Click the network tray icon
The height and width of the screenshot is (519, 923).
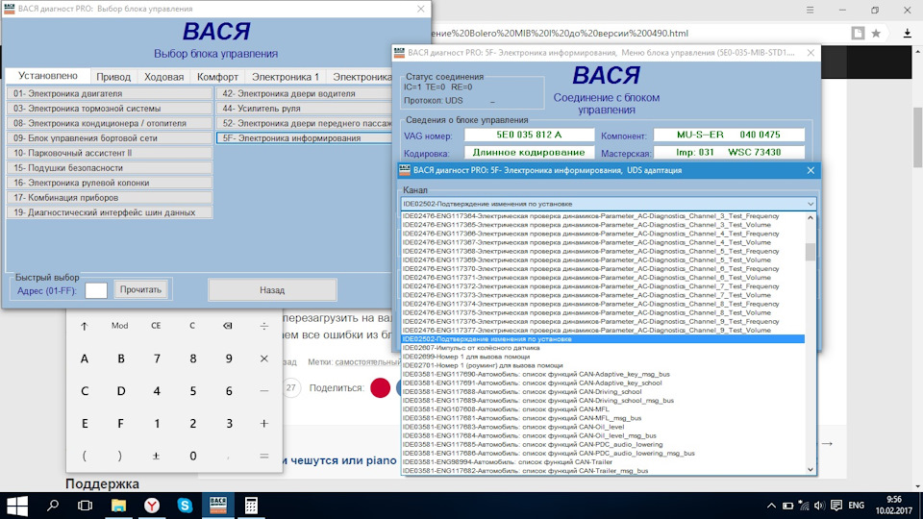(804, 506)
